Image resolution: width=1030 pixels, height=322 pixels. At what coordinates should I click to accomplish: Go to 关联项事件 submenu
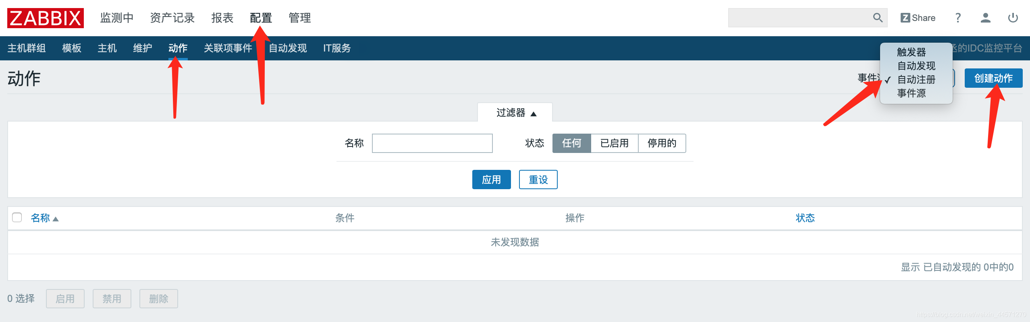click(228, 48)
